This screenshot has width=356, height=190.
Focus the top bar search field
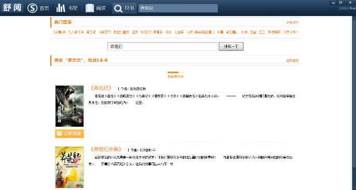click(x=178, y=8)
